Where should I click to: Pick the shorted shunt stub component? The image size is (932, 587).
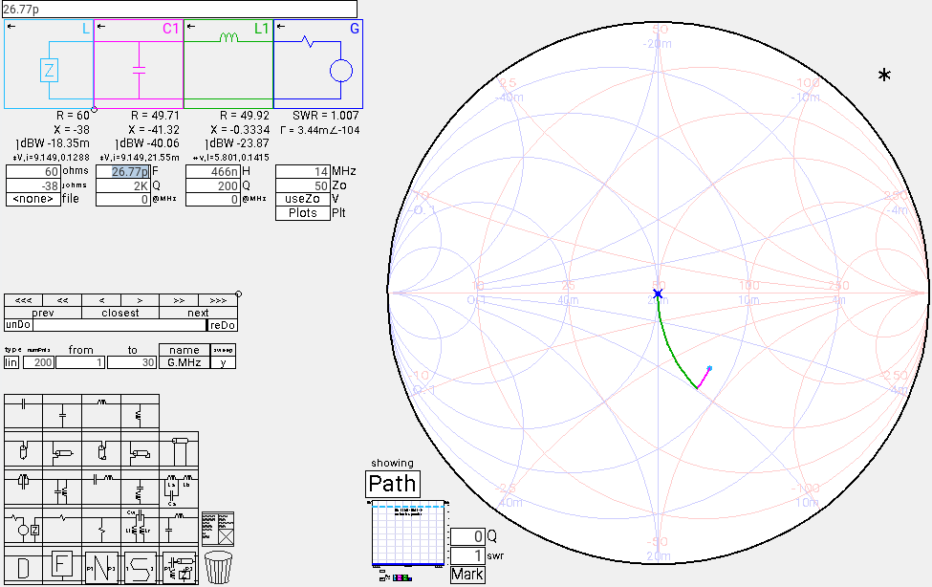click(x=101, y=450)
